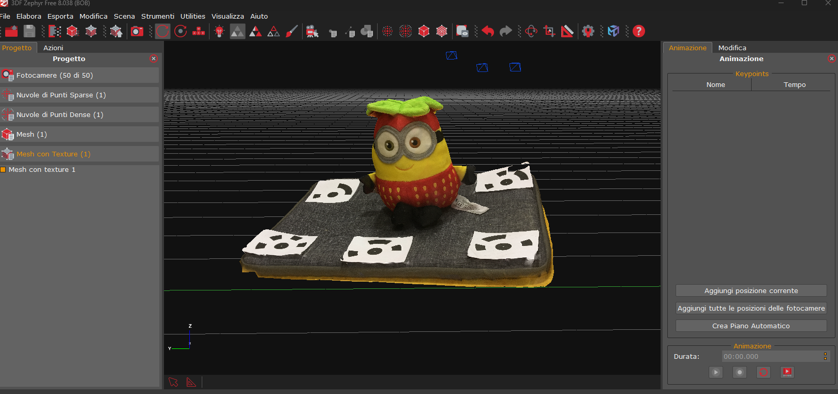This screenshot has width=838, height=394.
Task: Open the Strumenti menu
Action: point(158,16)
